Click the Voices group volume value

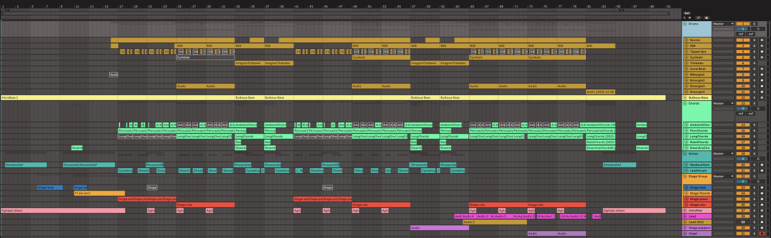[742, 159]
